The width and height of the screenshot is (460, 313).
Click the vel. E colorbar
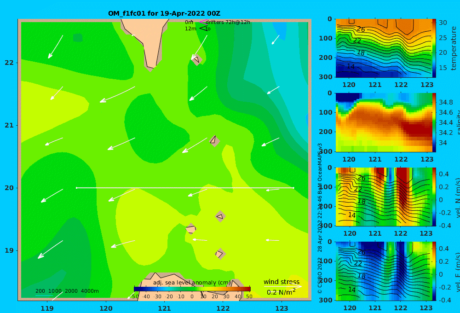[434, 271]
